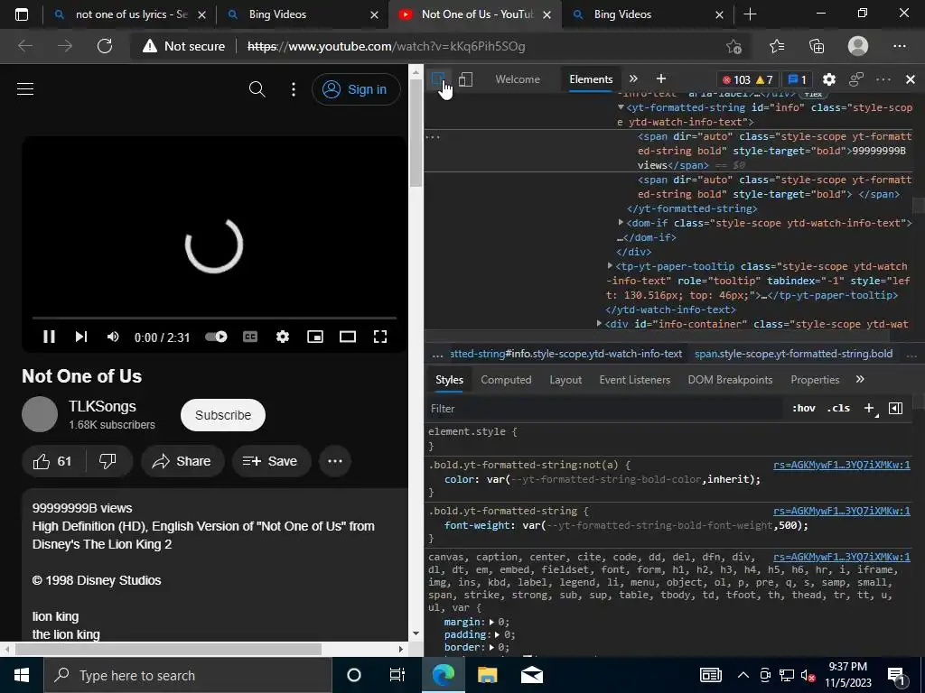
Task: Refresh the browser page
Action: (x=105, y=46)
